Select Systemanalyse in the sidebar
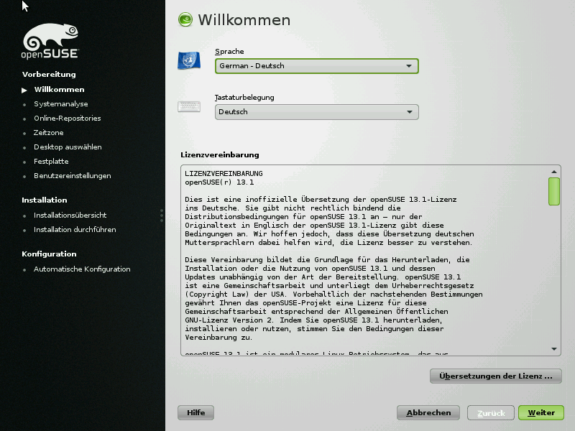 tap(60, 104)
